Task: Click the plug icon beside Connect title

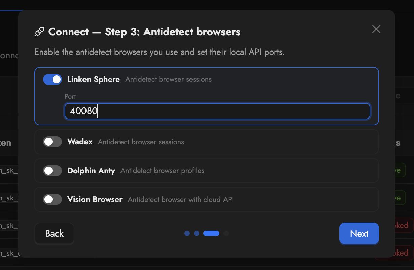Action: click(40, 32)
